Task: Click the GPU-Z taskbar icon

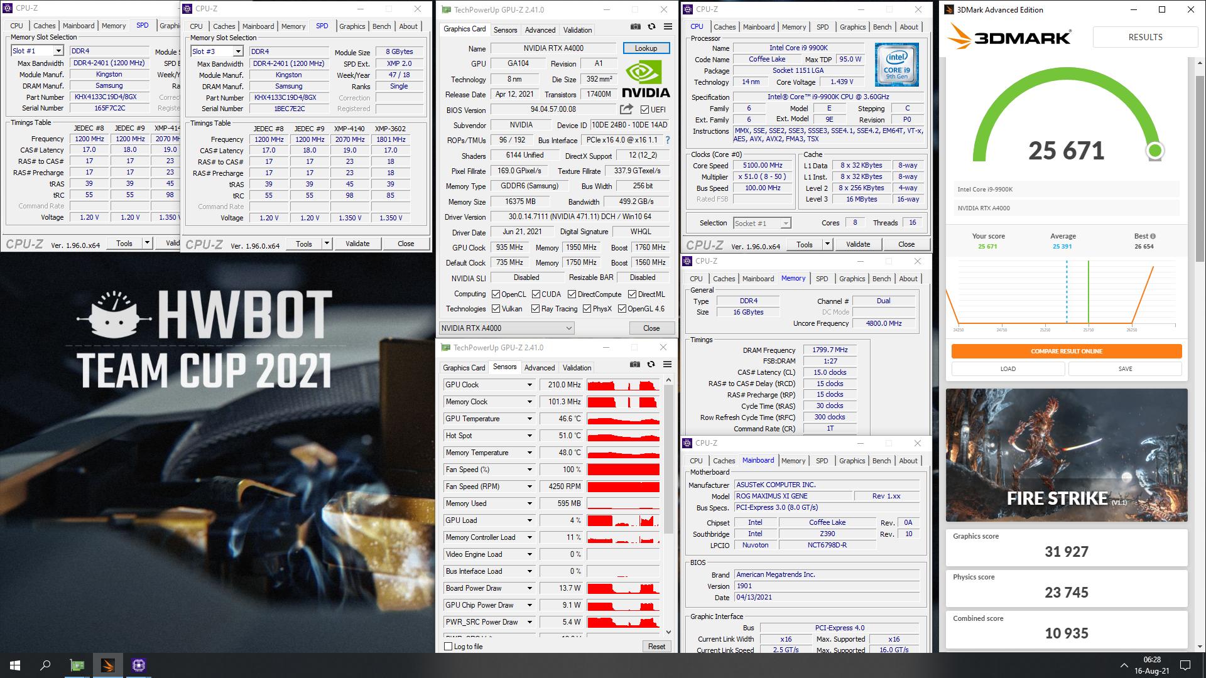Action: tap(77, 665)
